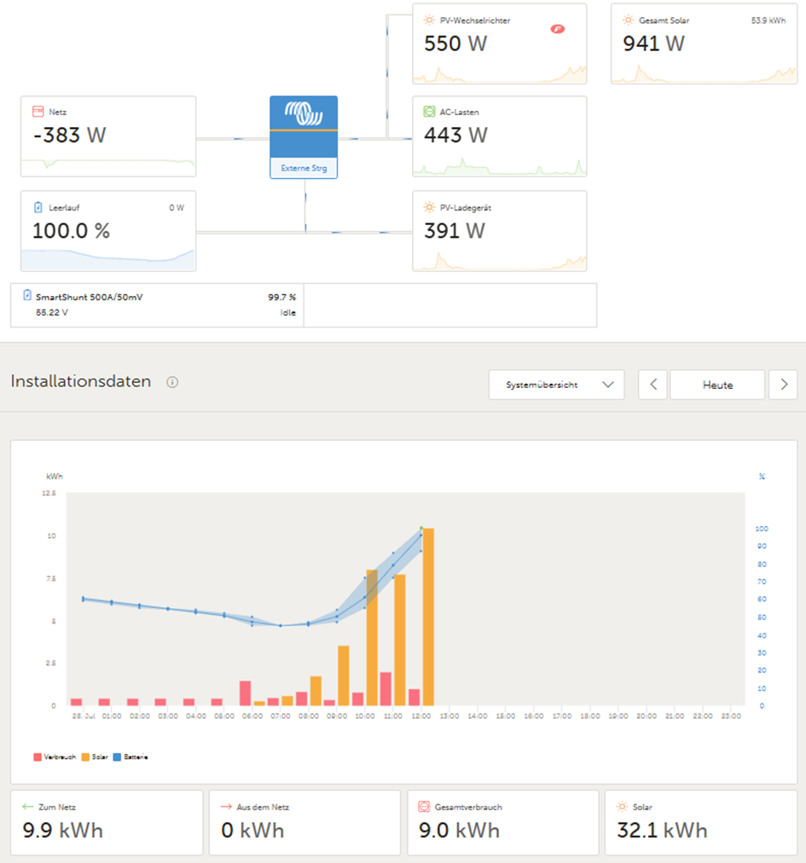
Task: Click the Leerlauf battery icon
Action: point(38,207)
